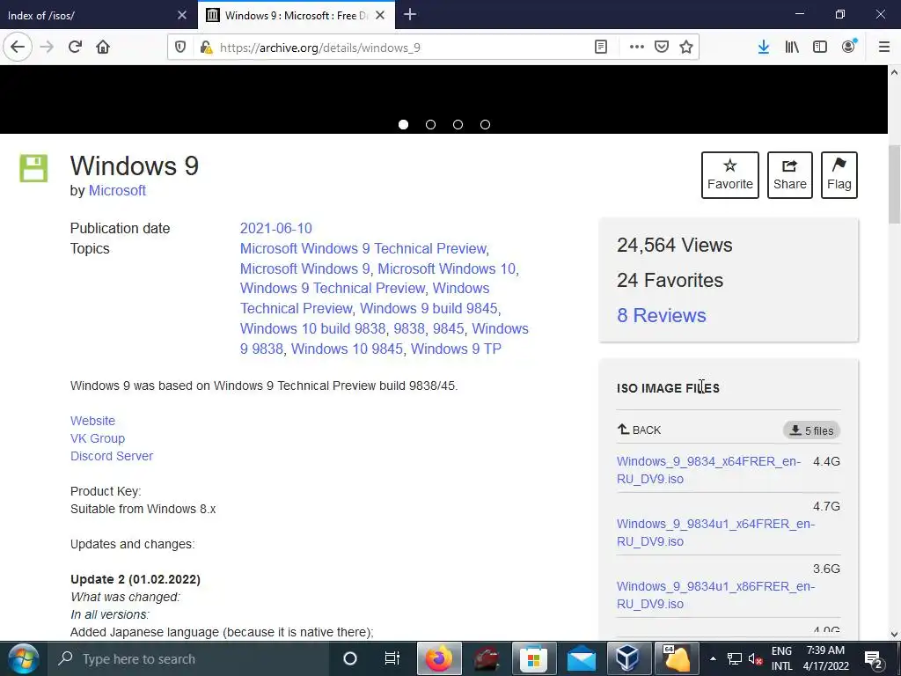
Task: Click the page vertical scrollbar thumb
Action: pyautogui.click(x=894, y=184)
